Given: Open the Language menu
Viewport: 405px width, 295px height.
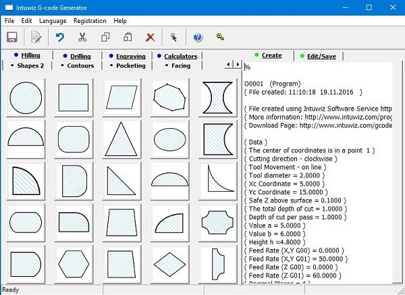Looking at the screenshot, I should (x=53, y=21).
